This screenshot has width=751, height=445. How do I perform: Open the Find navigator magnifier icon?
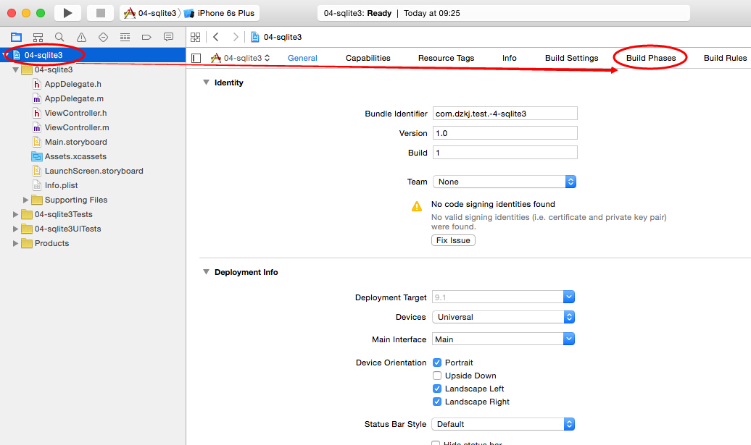[x=59, y=37]
